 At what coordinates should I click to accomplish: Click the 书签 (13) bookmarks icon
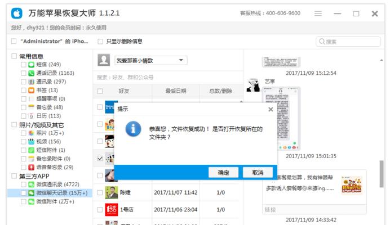click(x=32, y=90)
